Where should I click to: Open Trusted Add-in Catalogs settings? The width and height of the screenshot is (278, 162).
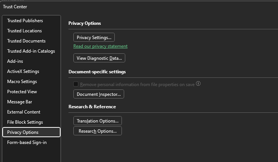tap(31, 51)
